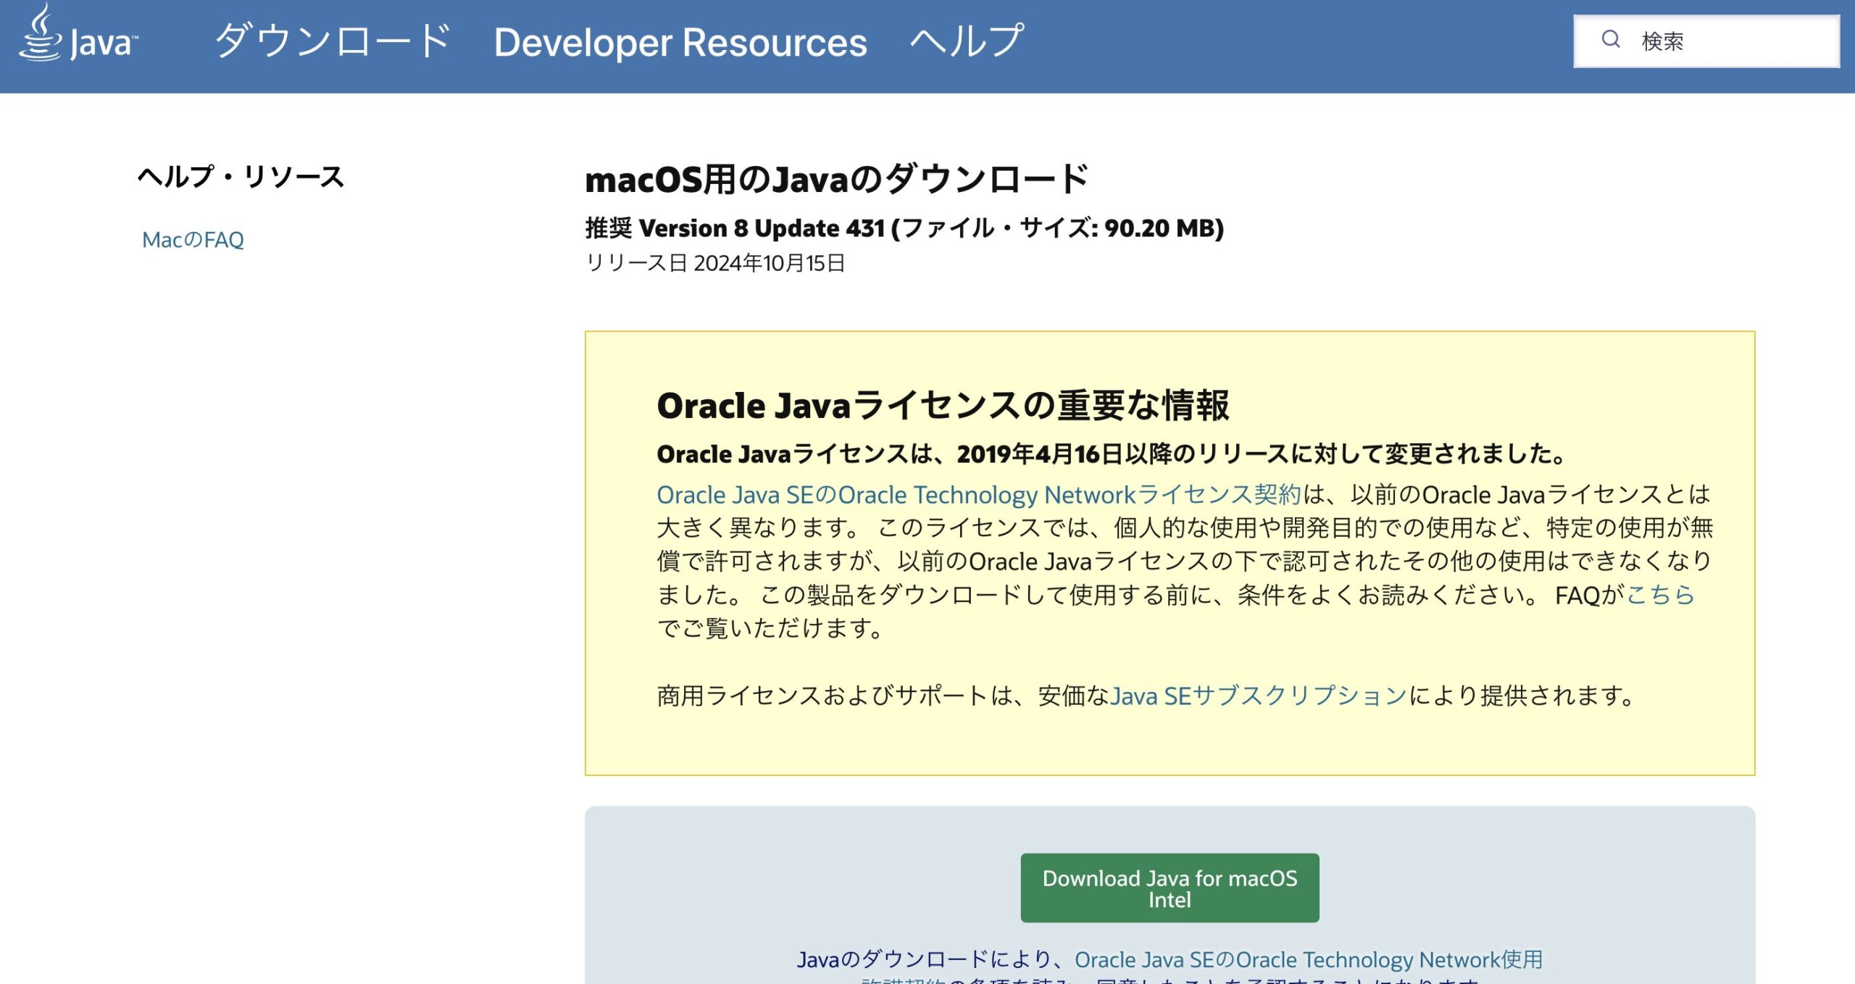Open the ヘルプ menu in the header

tap(967, 41)
